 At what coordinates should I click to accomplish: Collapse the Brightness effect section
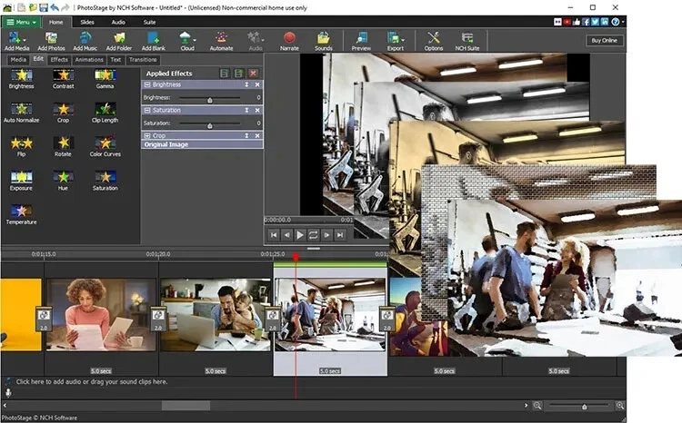pos(147,84)
